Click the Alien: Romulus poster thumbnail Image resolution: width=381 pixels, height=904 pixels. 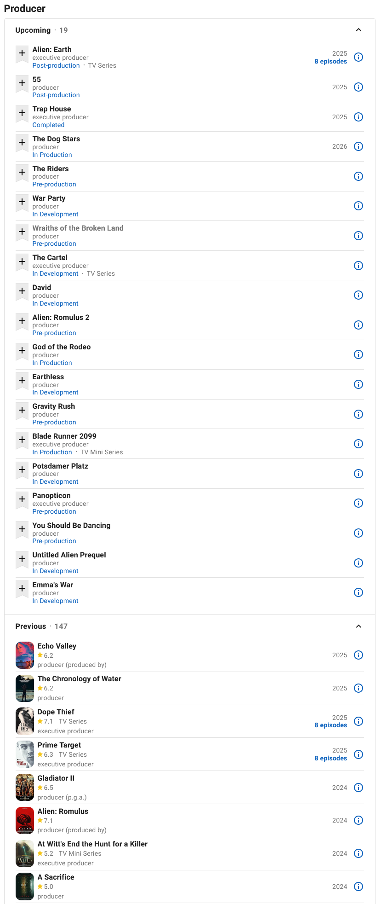pos(25,820)
